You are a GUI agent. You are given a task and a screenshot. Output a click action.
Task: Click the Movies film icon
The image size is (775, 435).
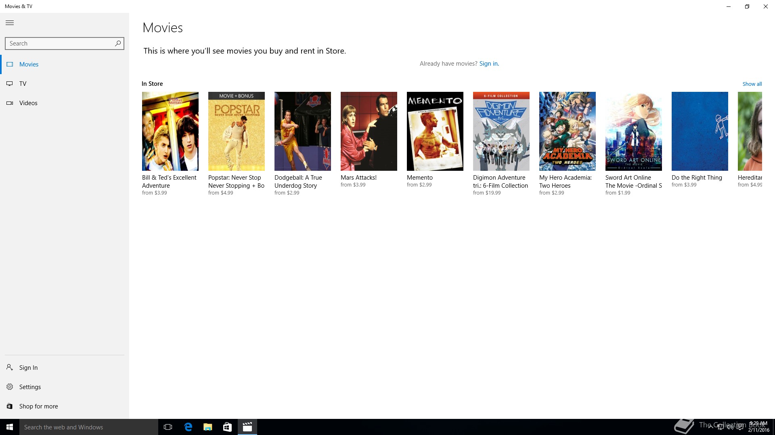pos(10,64)
